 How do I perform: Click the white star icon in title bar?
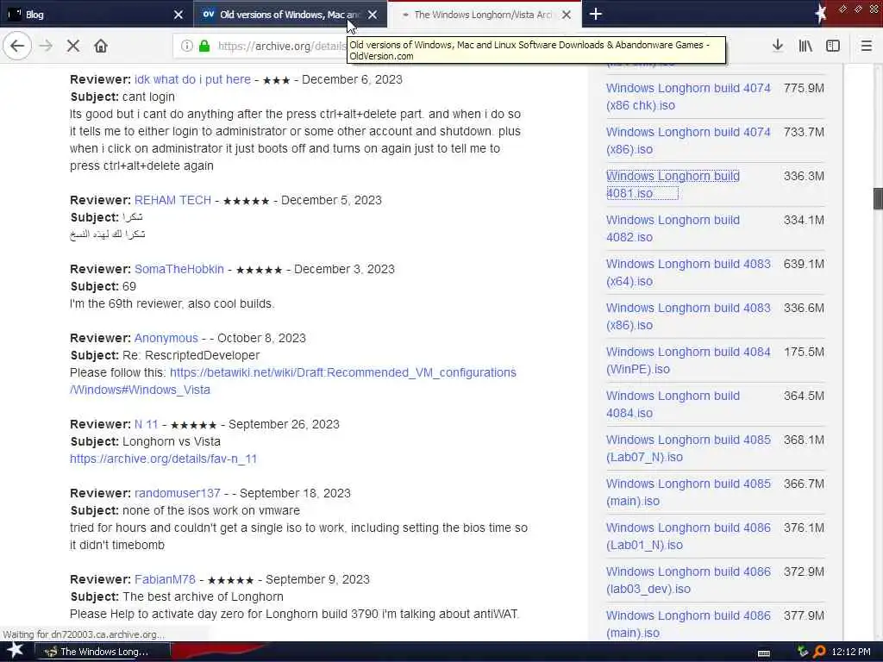(x=820, y=14)
